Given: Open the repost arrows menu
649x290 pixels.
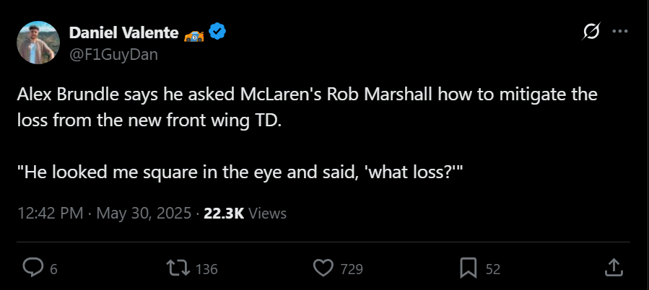Looking at the screenshot, I should [x=176, y=268].
